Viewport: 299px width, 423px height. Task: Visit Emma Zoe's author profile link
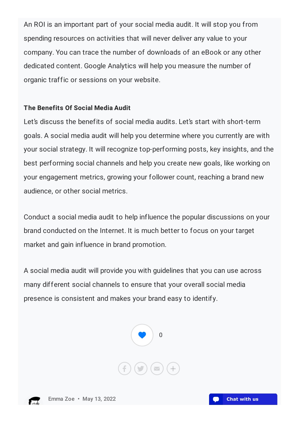[x=61, y=399]
